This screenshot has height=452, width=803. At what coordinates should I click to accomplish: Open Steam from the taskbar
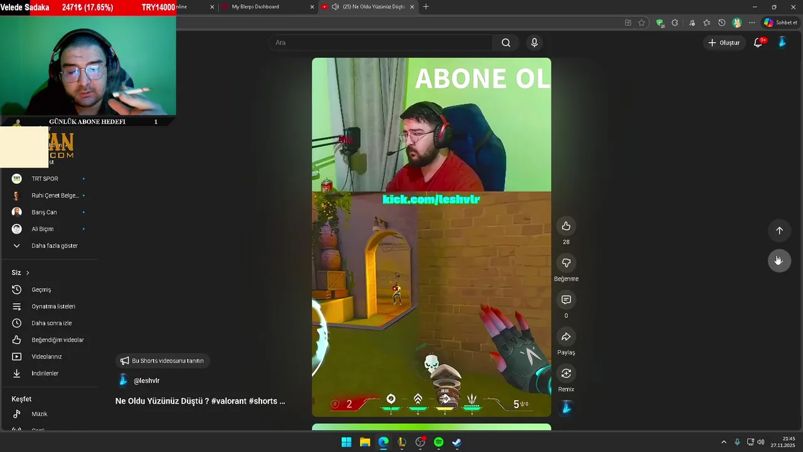(x=457, y=442)
